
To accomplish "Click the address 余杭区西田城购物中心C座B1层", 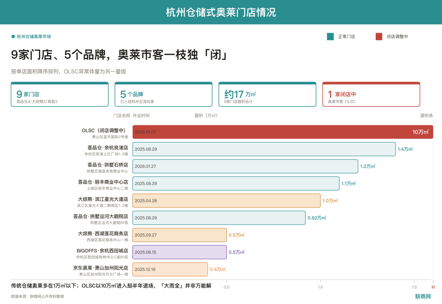I will click(102, 257).
